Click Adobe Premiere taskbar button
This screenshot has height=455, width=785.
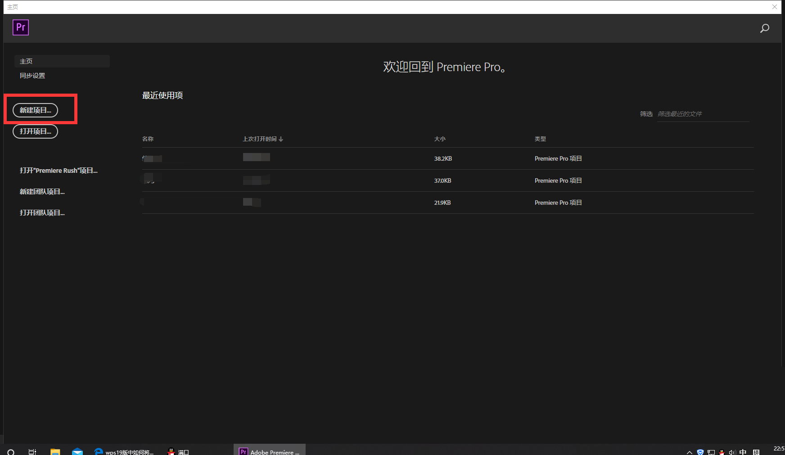[x=270, y=450]
